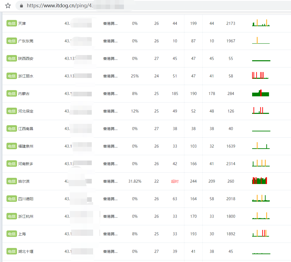
Task: Click the 电信 badge beside 哈尔滨
Action: coord(12,181)
